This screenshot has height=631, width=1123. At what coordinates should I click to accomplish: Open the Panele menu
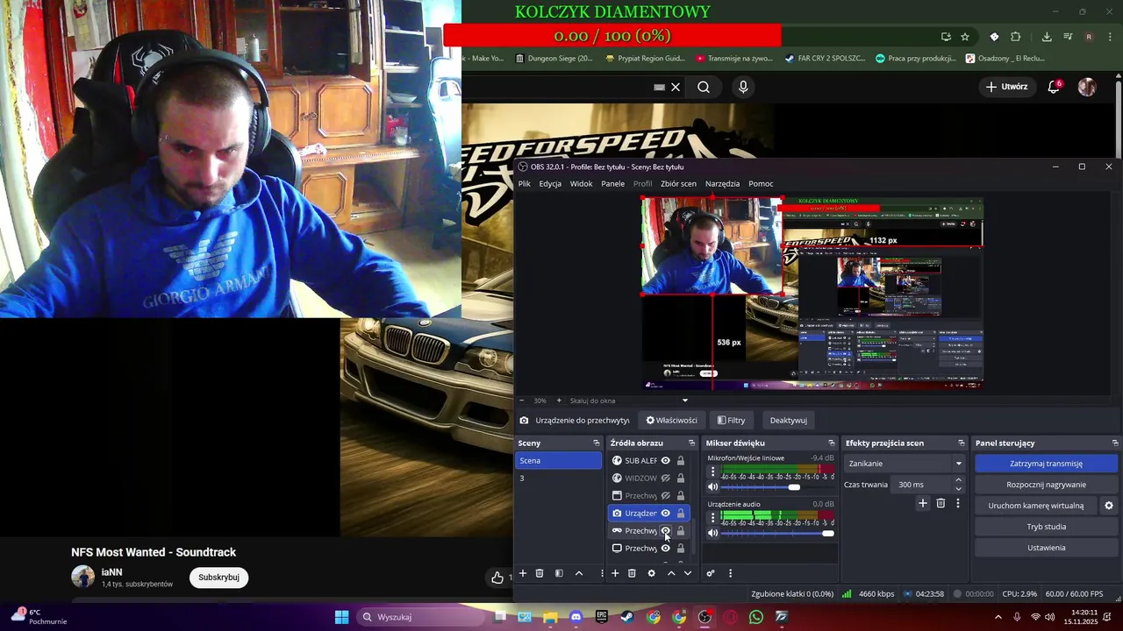click(x=612, y=184)
